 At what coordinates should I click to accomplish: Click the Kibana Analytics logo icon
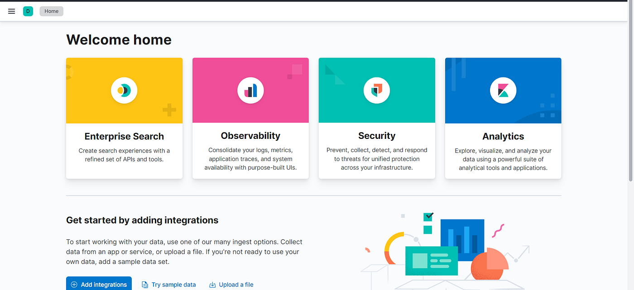click(503, 90)
